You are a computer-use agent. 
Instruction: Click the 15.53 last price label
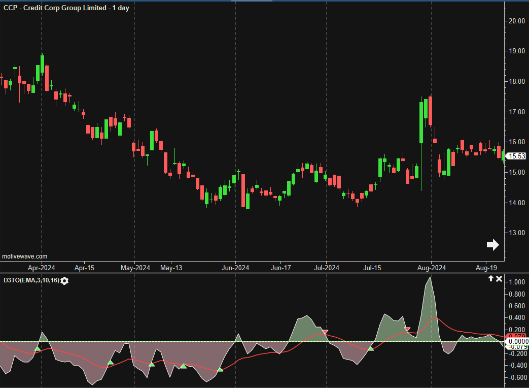click(517, 156)
